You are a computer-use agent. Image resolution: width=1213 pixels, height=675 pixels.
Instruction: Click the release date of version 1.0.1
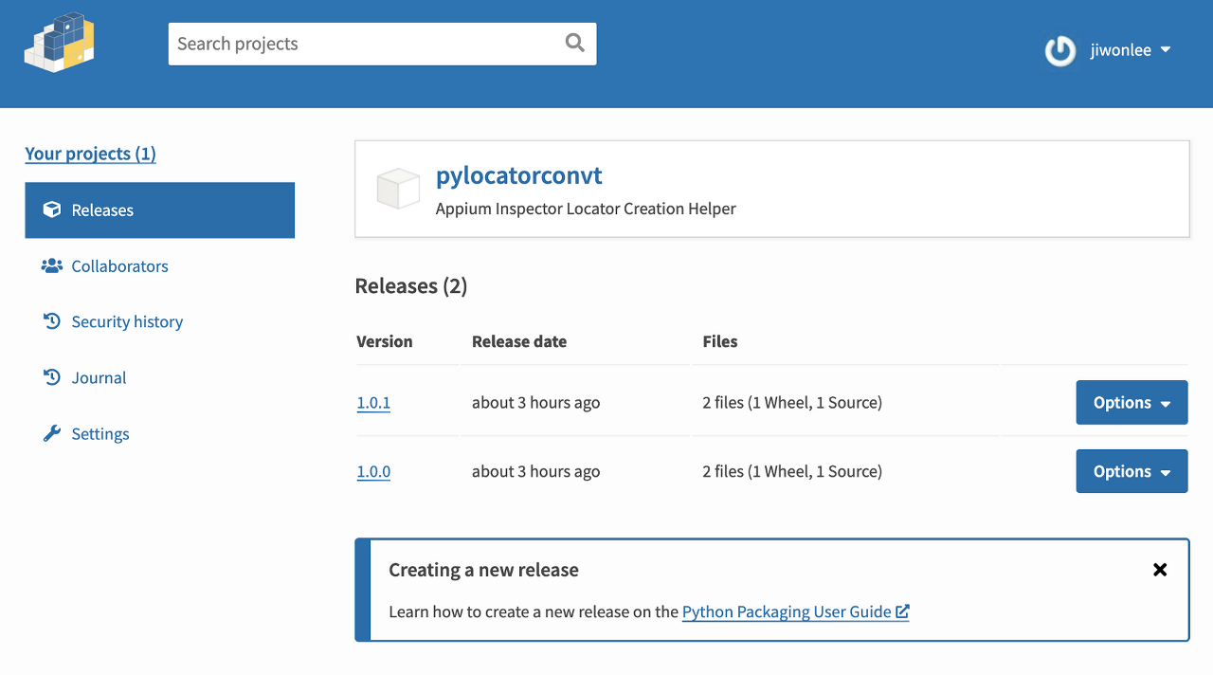pyautogui.click(x=536, y=403)
